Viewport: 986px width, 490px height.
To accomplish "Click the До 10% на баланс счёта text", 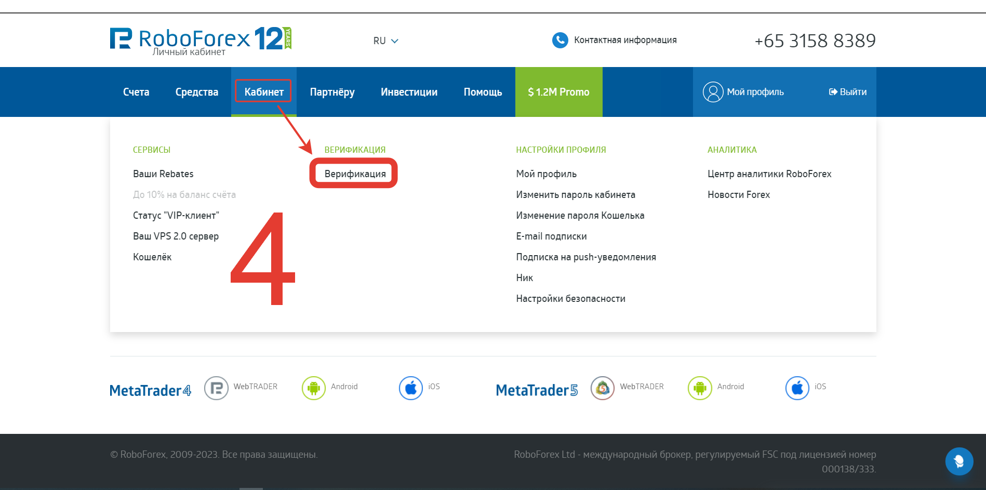I will point(184,195).
